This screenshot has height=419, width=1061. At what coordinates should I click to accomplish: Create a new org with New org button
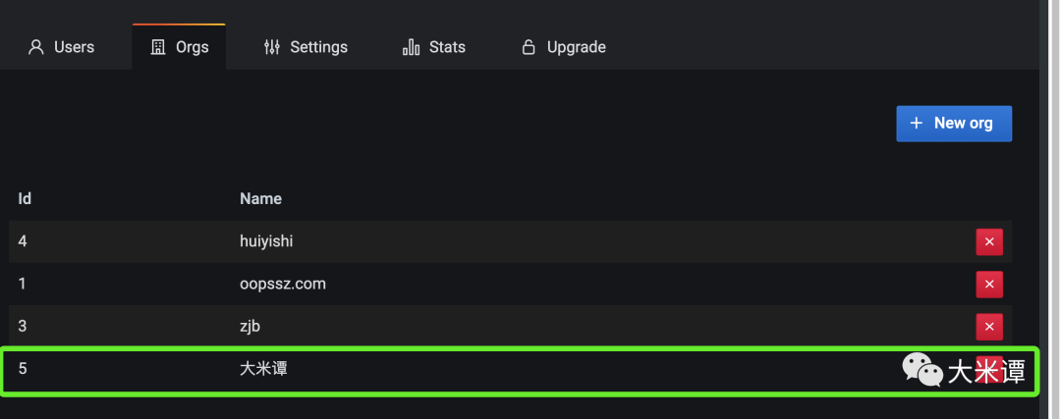click(x=954, y=124)
